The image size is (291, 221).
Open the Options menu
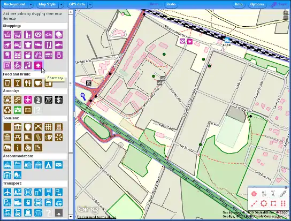tap(257, 4)
